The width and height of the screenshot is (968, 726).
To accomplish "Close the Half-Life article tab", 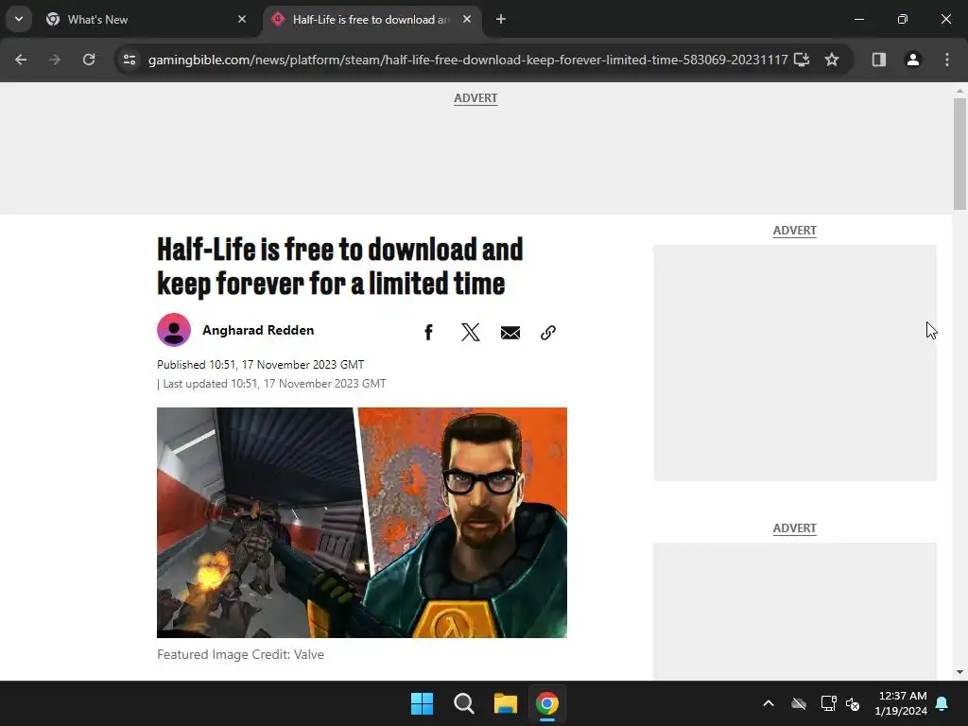I will click(467, 19).
